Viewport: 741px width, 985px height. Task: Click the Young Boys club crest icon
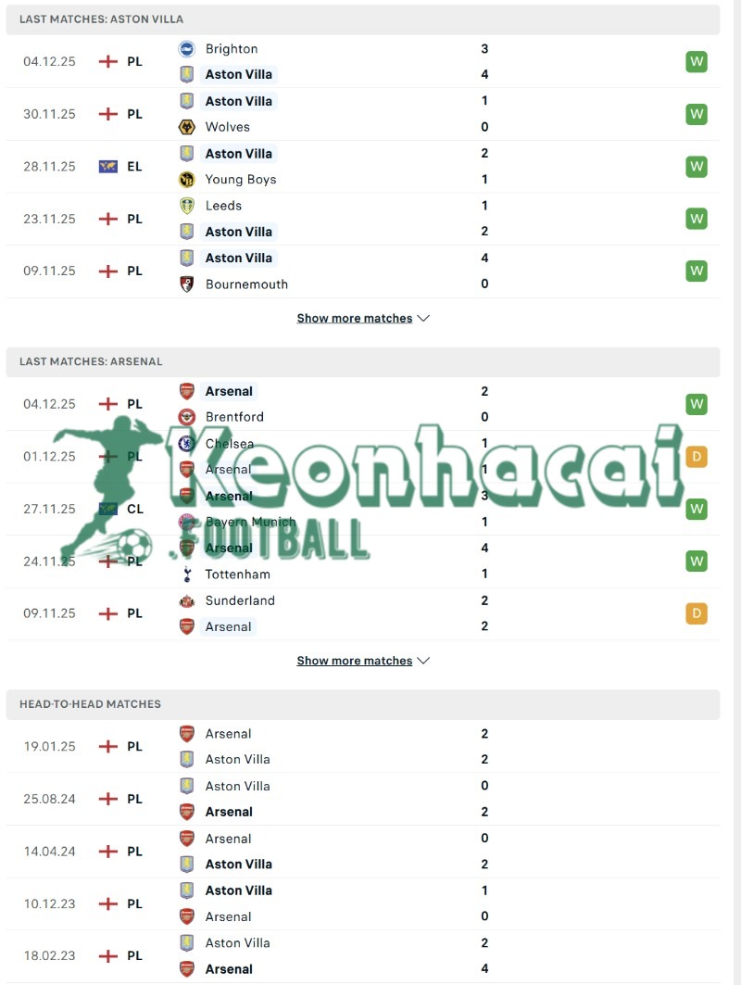pyautogui.click(x=187, y=180)
